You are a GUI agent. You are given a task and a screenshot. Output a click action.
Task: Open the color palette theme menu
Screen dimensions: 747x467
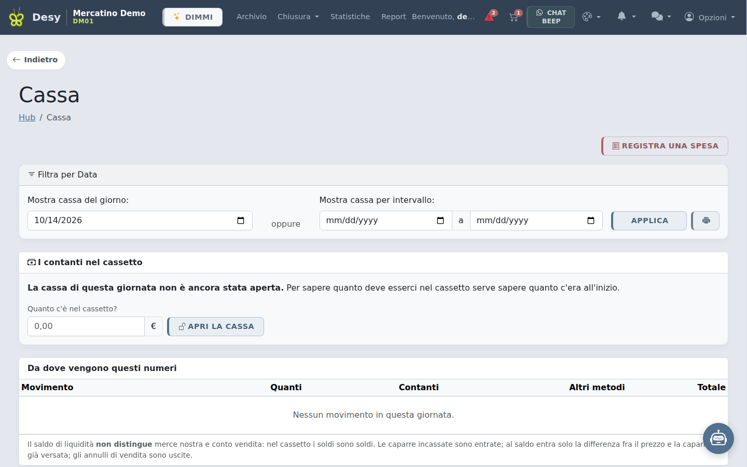coord(591,17)
